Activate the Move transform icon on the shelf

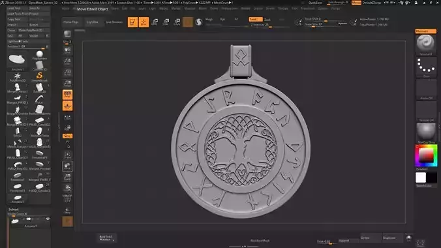[x=155, y=22]
